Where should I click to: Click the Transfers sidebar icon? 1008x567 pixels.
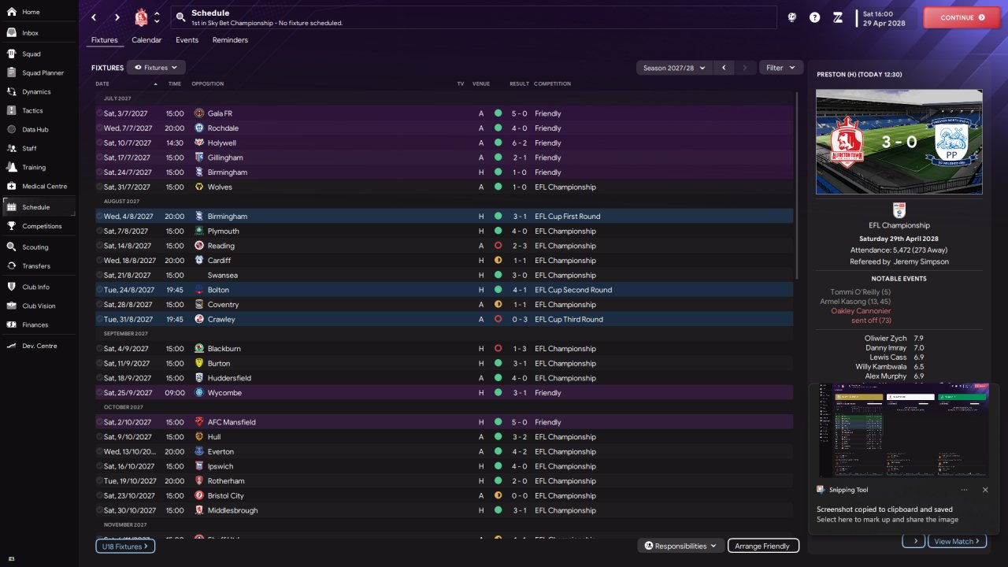tap(12, 266)
